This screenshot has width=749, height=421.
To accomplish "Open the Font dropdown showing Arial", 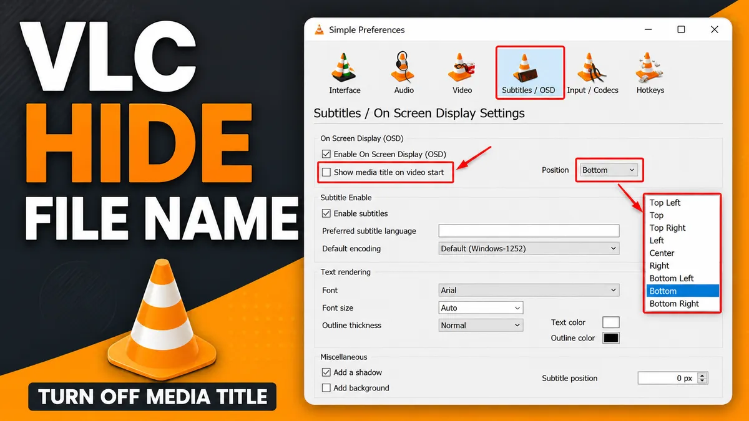I will coord(529,290).
